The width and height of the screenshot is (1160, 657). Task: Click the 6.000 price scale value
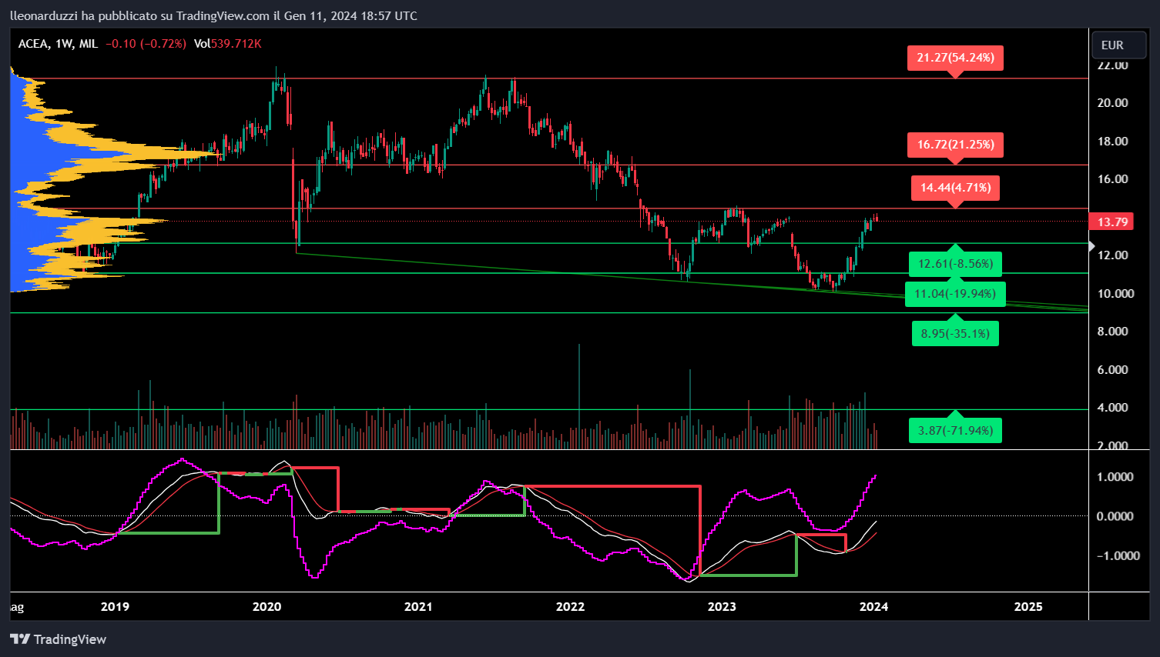pyautogui.click(x=1112, y=370)
